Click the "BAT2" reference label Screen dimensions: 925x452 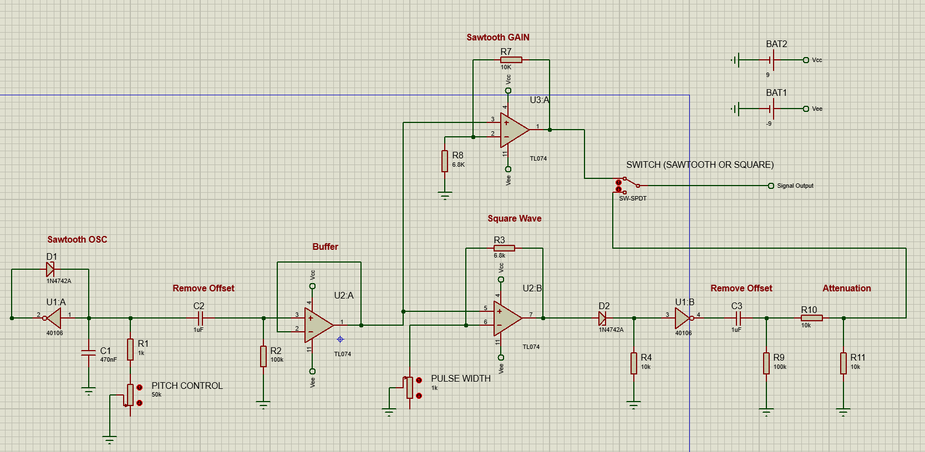click(x=776, y=44)
